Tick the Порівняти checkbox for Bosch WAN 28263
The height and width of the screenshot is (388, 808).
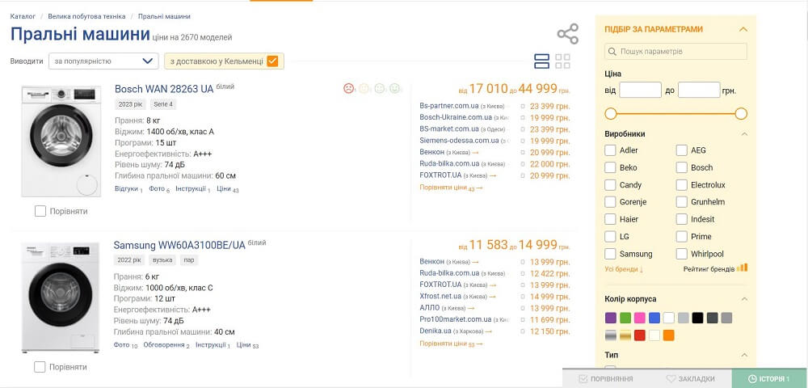pyautogui.click(x=40, y=211)
